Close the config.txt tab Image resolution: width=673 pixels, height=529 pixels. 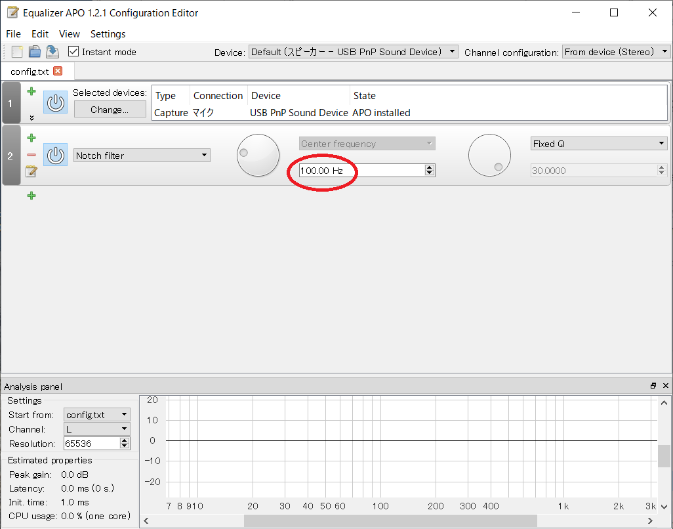[58, 71]
